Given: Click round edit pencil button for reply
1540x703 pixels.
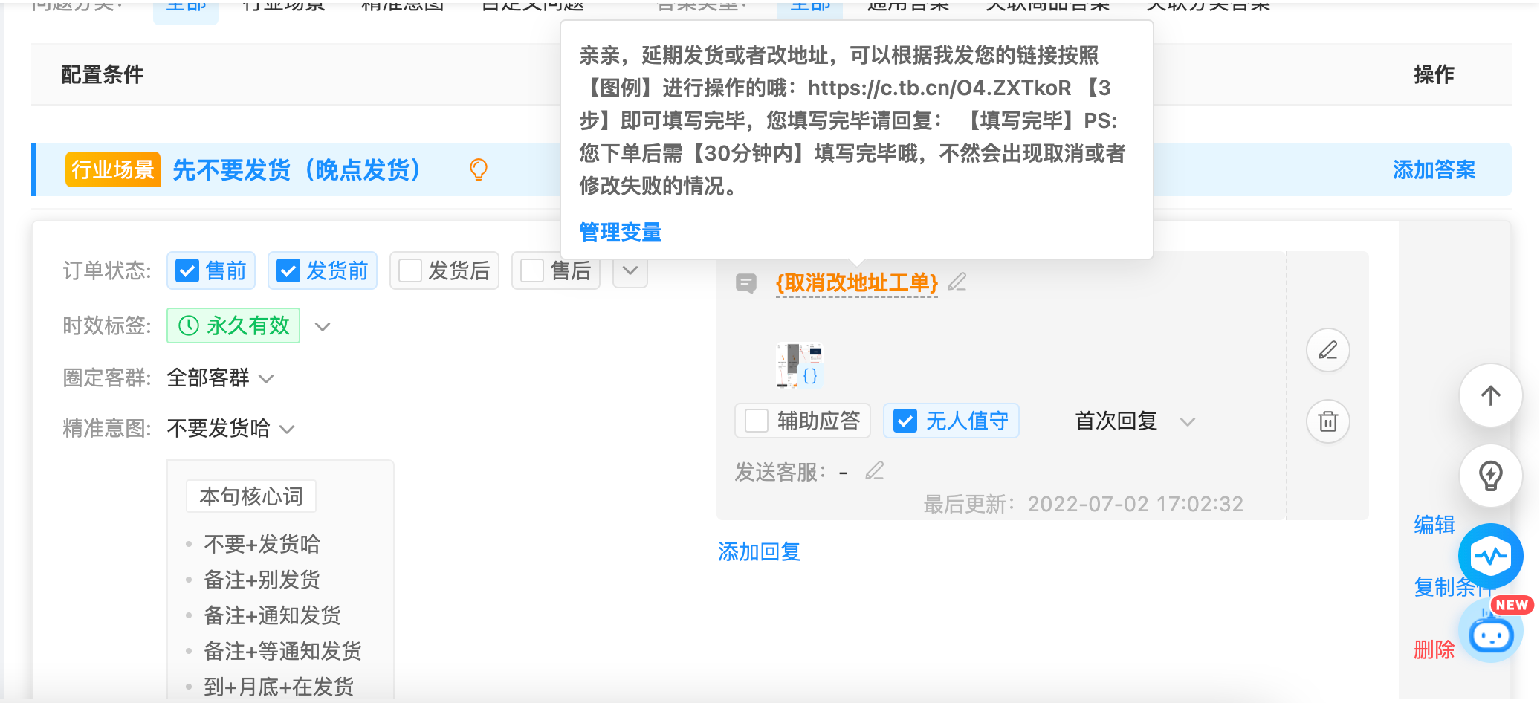Looking at the screenshot, I should pyautogui.click(x=1327, y=350).
